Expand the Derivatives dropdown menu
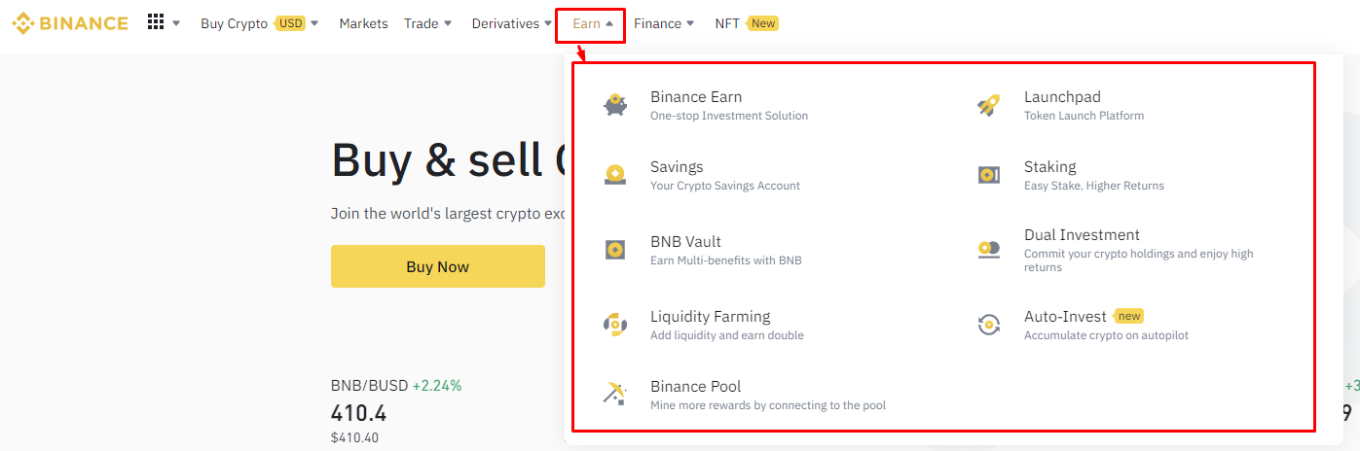This screenshot has height=451, width=1360. point(512,23)
